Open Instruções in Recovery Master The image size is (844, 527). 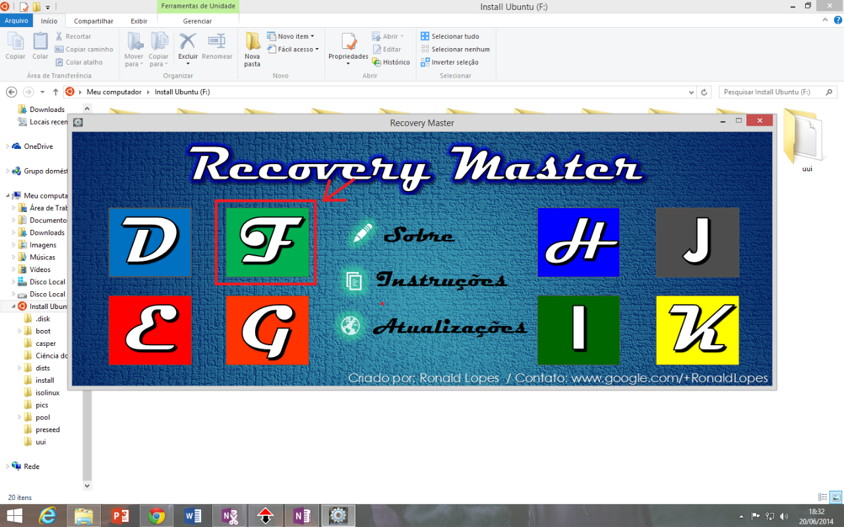point(440,281)
